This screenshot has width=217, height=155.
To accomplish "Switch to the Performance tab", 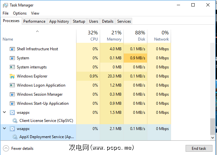I will pos(34,21).
